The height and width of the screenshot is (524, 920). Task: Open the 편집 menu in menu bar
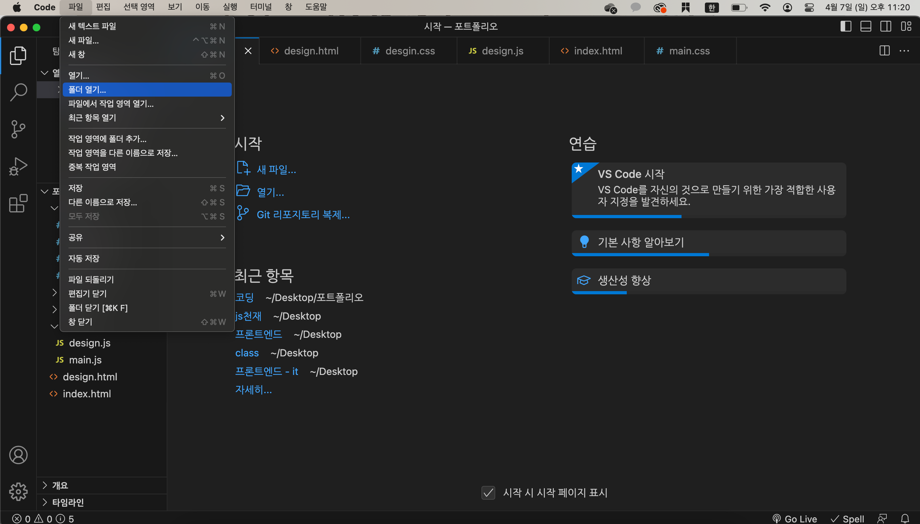click(103, 7)
